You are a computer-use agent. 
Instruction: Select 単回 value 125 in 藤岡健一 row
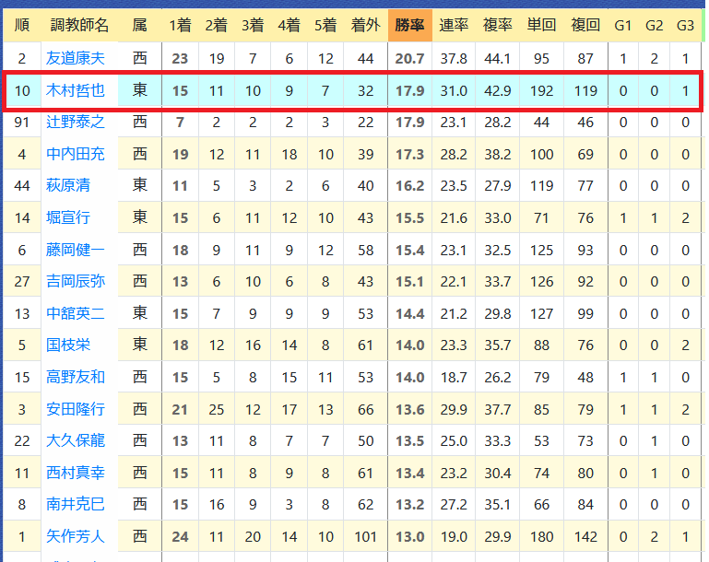coord(541,251)
